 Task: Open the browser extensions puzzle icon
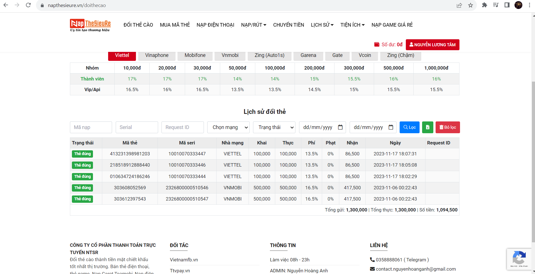pyautogui.click(x=484, y=5)
